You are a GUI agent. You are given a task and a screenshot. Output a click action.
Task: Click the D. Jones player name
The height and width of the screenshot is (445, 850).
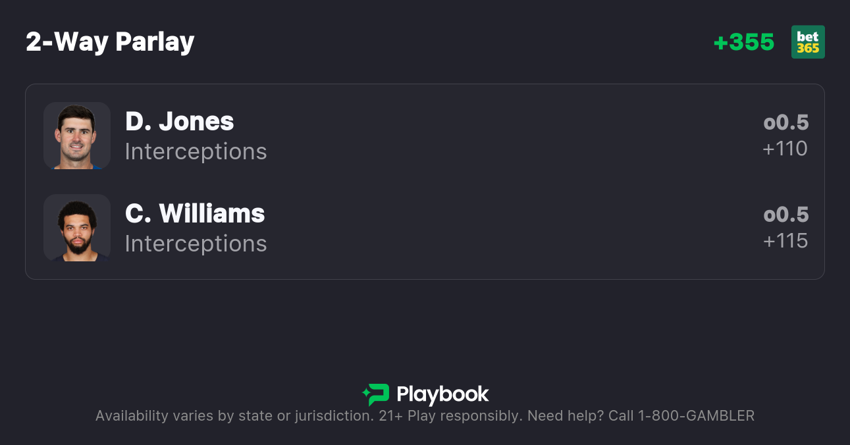click(x=179, y=122)
